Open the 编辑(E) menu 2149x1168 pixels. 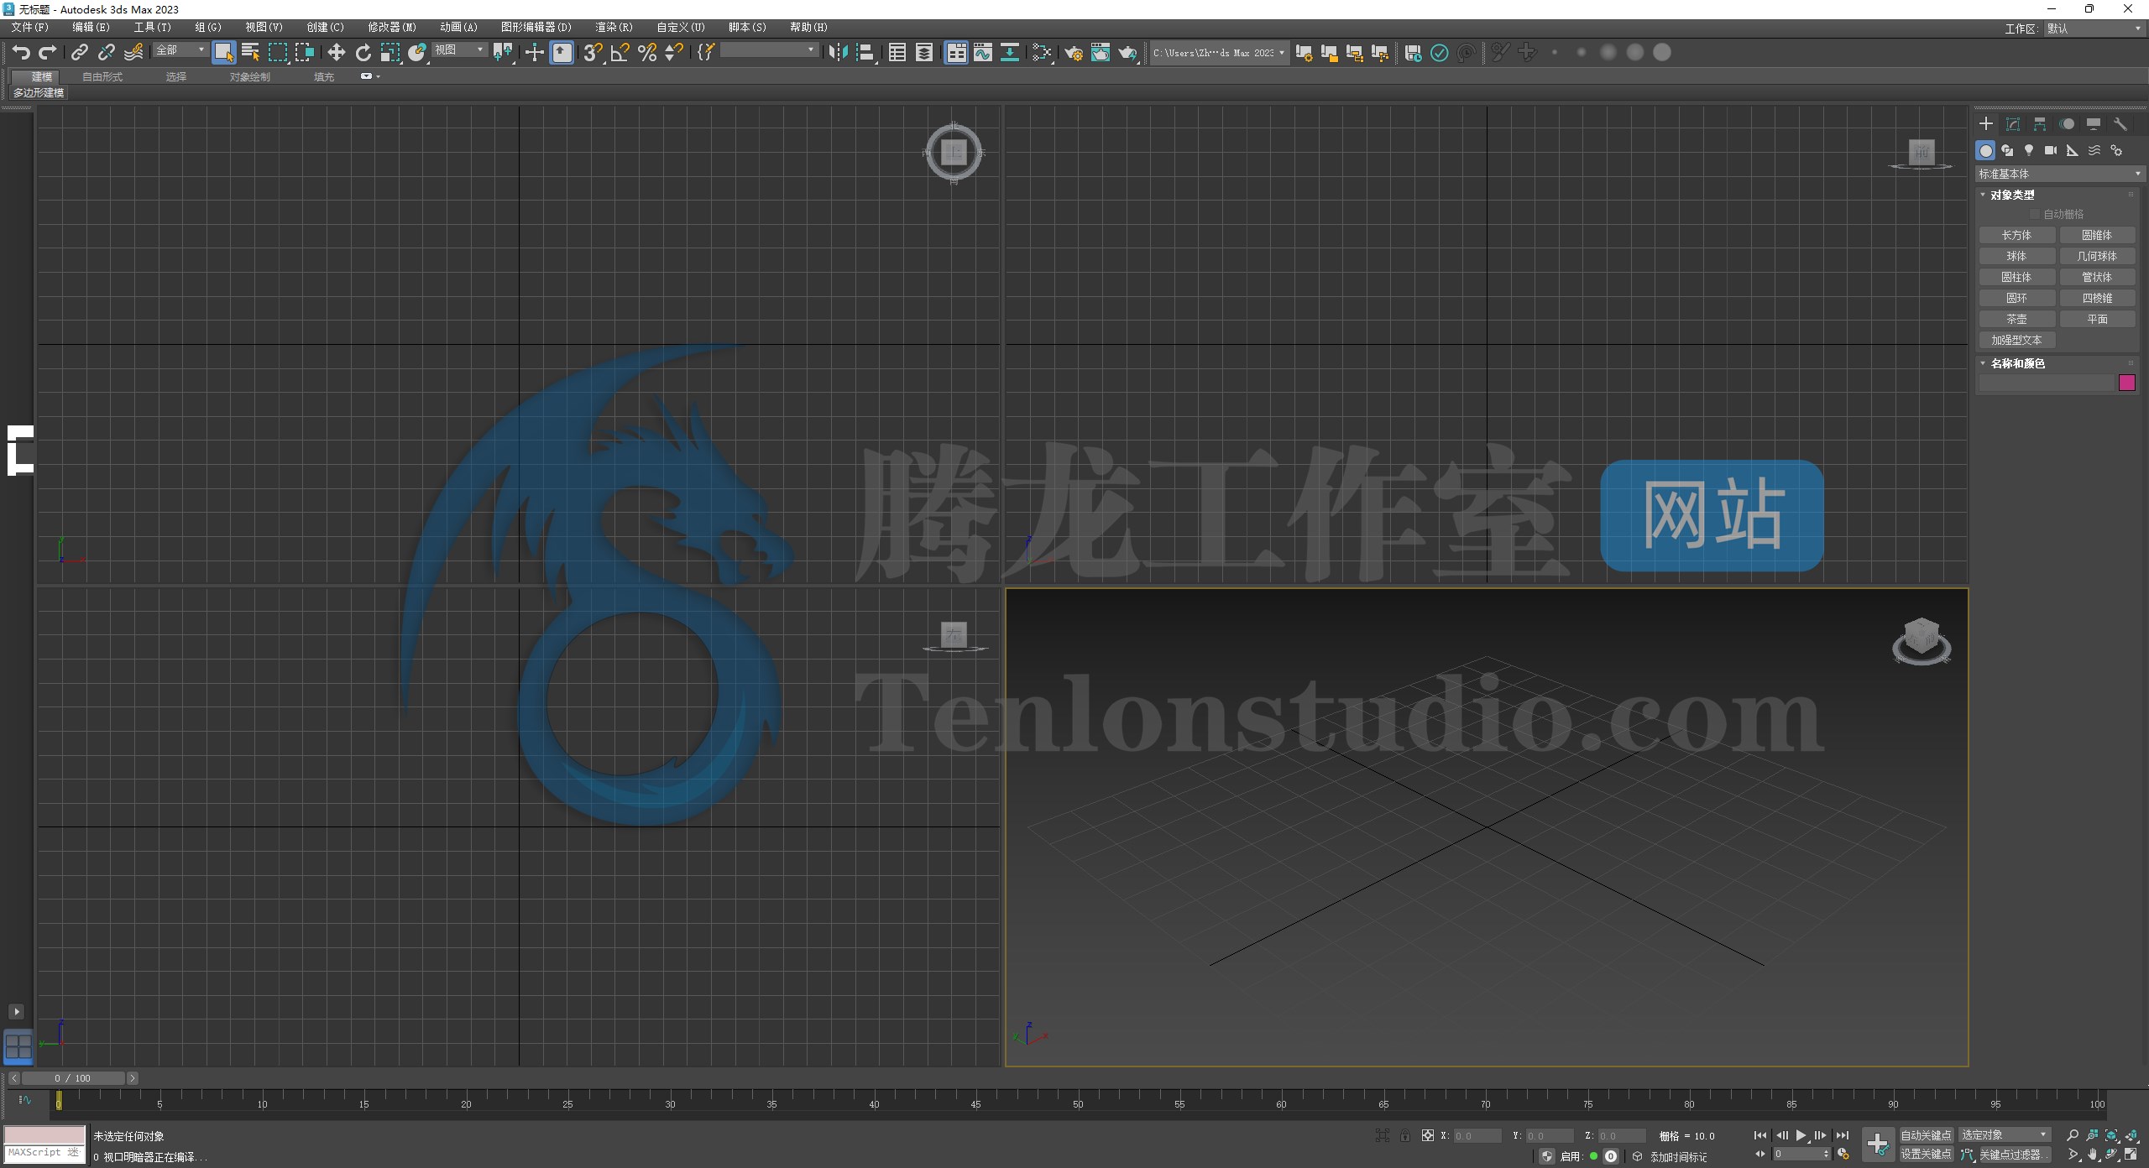click(x=91, y=28)
